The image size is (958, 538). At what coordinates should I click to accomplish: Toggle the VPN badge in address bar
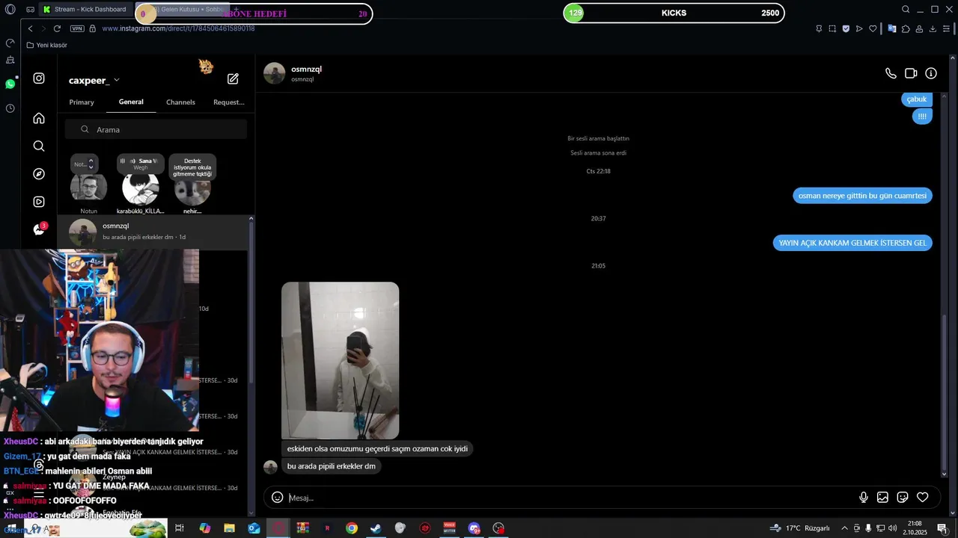tap(77, 28)
